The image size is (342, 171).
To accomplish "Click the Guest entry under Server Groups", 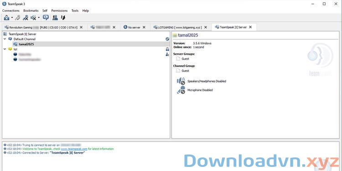I will (x=185, y=59).
